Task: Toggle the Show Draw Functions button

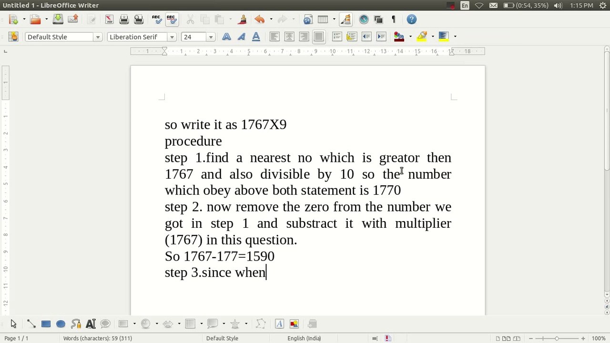Action: [x=346, y=20]
